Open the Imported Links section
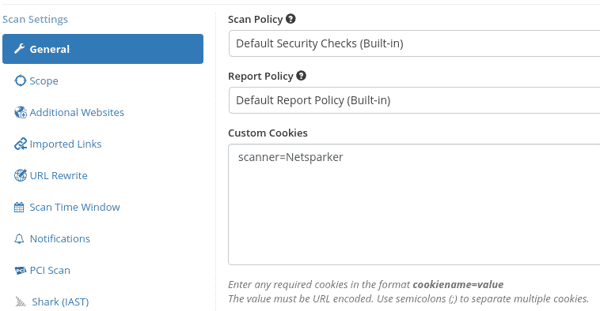Image resolution: width=600 pixels, height=311 pixels. (x=66, y=144)
